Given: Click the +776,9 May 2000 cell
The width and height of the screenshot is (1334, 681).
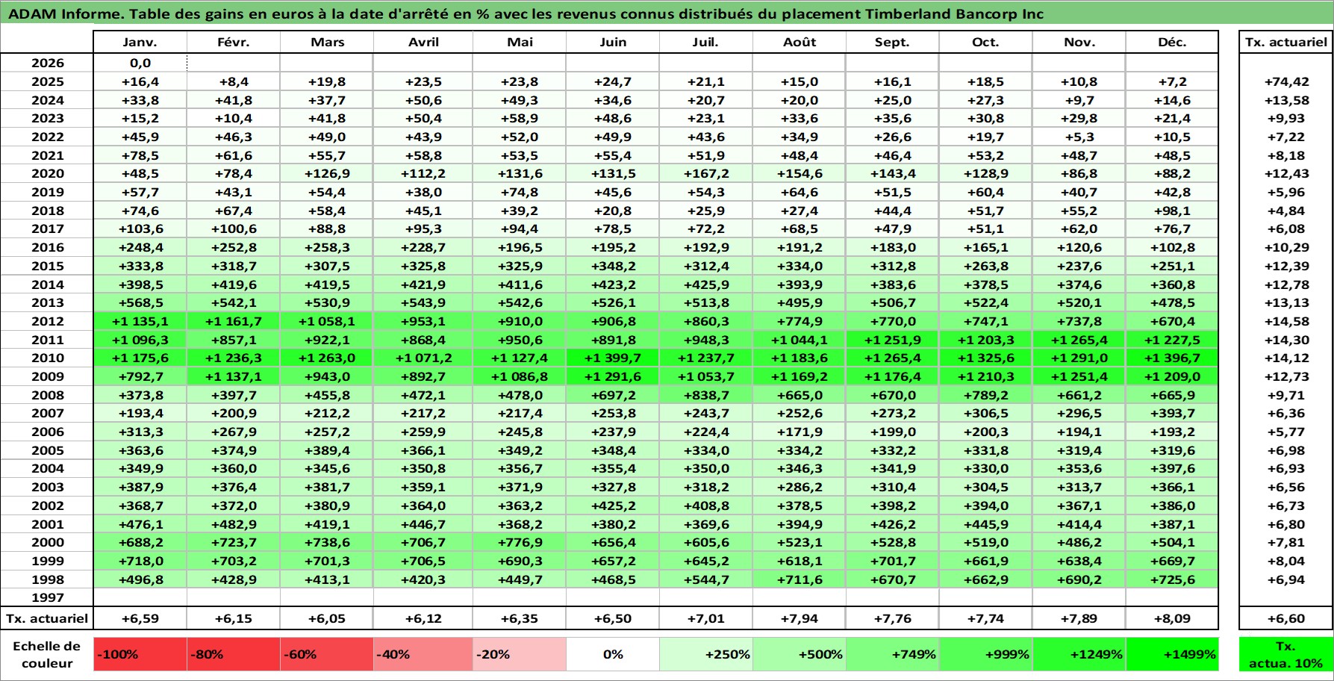Looking at the screenshot, I should pos(520,542).
